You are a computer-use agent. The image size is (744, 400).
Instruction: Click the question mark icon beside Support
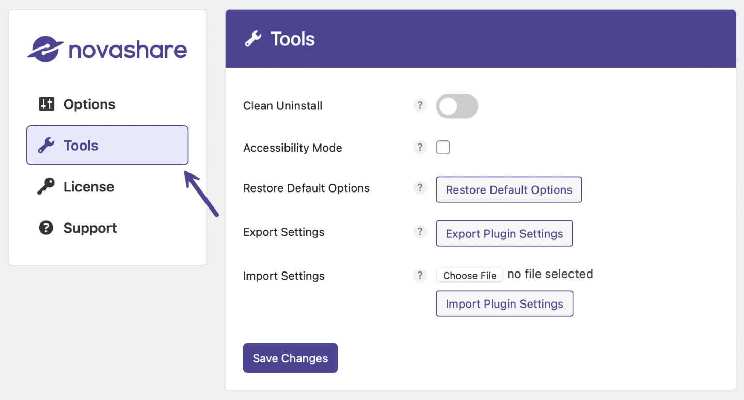coord(47,228)
